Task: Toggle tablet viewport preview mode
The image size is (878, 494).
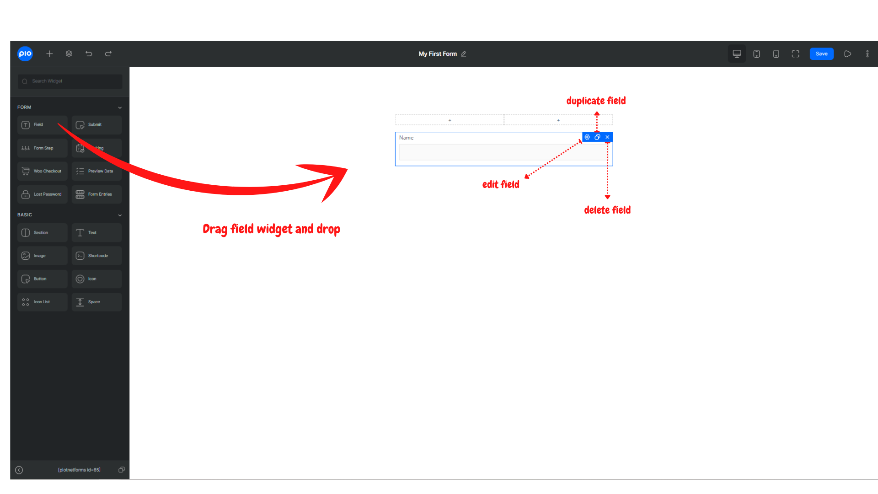Action: [756, 54]
